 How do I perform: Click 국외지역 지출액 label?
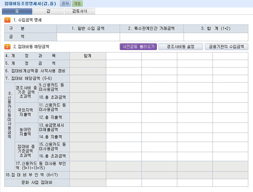[x=26, y=112]
